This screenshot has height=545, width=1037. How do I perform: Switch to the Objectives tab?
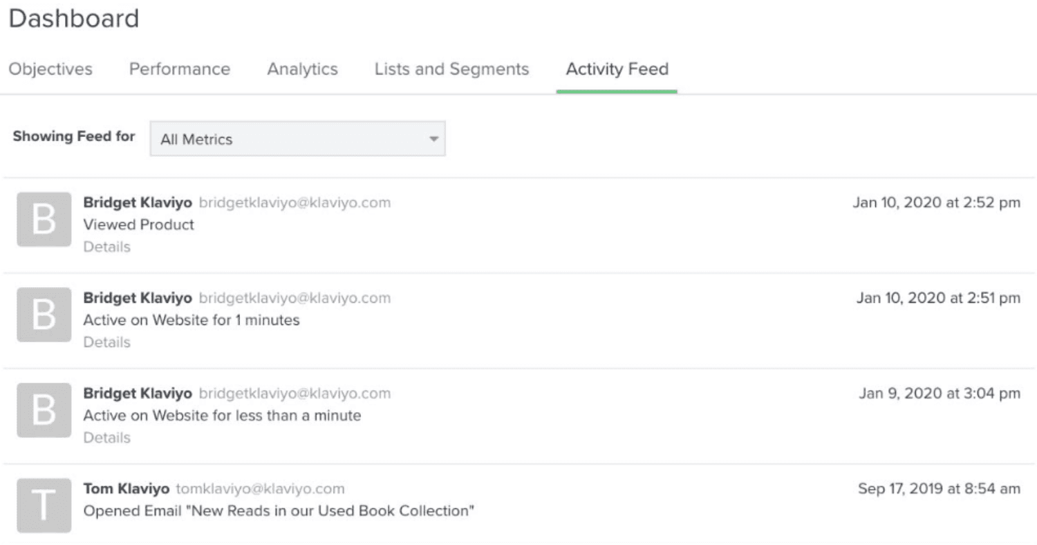pyautogui.click(x=50, y=69)
